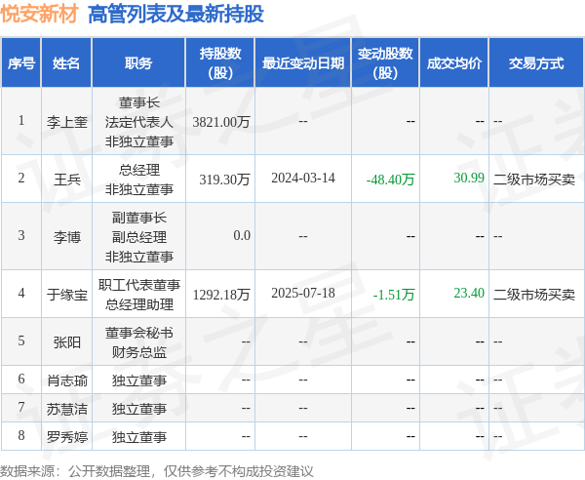585x480 pixels.
Task: Click the data source footnote 数据来源
Action: pos(157,471)
